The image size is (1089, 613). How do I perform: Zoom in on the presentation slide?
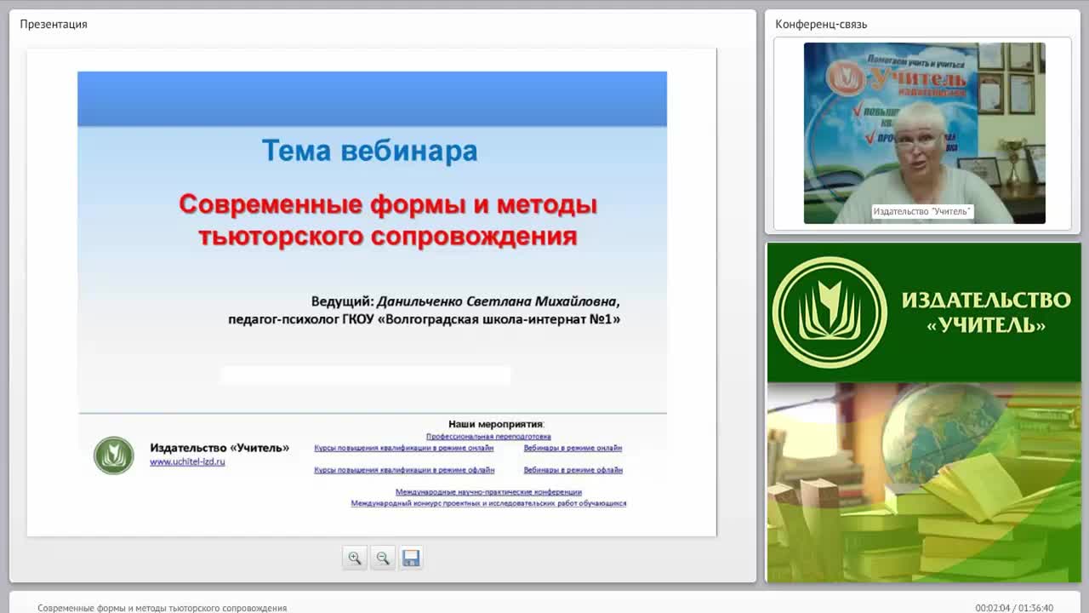[x=355, y=558]
